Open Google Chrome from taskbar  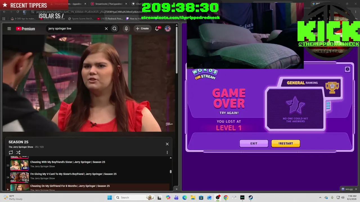click(226, 198)
